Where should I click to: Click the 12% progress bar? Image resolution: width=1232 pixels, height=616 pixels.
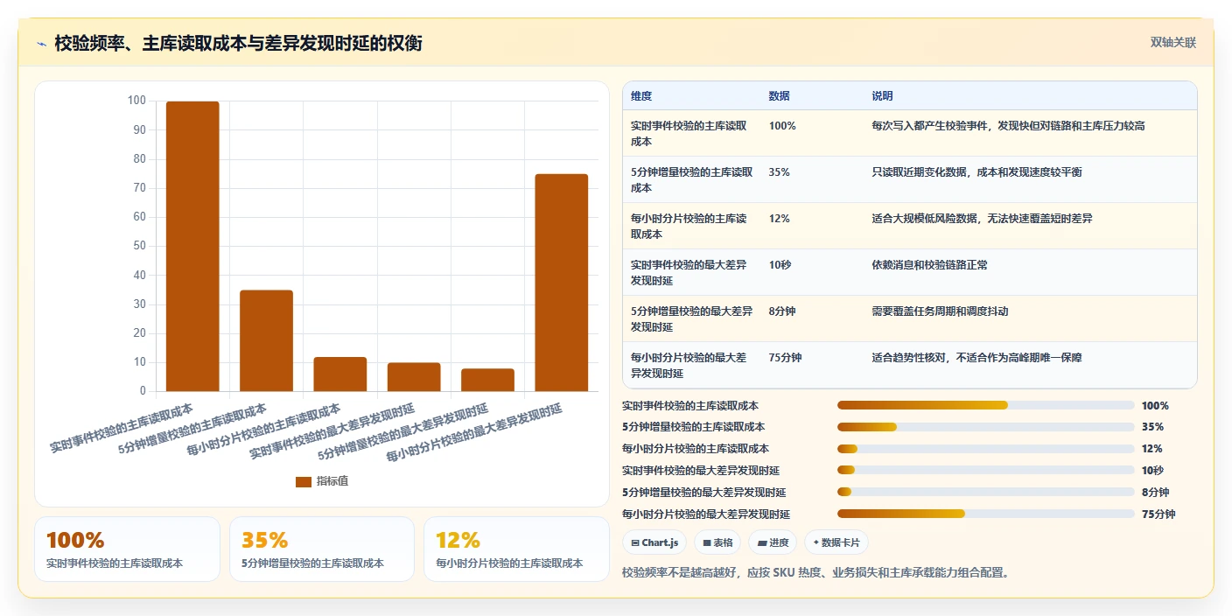coord(986,449)
